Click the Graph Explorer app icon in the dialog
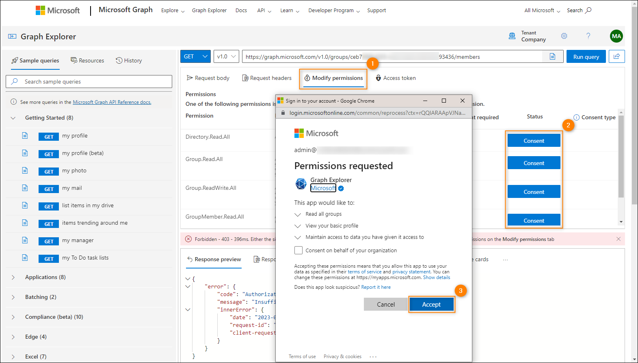This screenshot has height=363, width=638. pyautogui.click(x=301, y=184)
